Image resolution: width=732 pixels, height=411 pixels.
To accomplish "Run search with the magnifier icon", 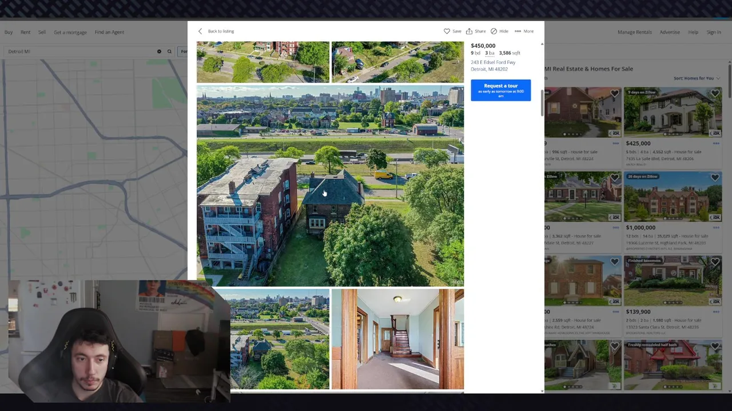I will [169, 51].
